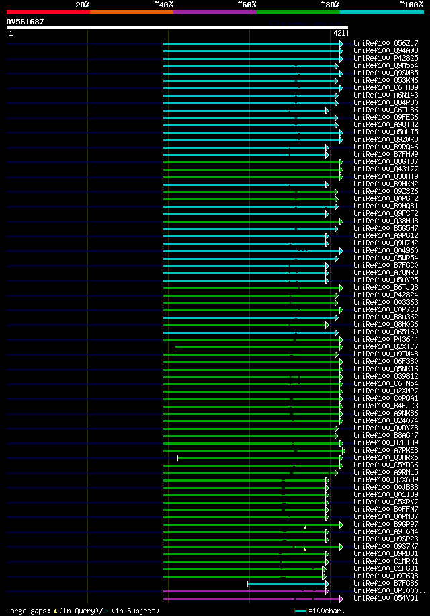Select the UniRef100_Q9ZWK3 label

click(386, 139)
